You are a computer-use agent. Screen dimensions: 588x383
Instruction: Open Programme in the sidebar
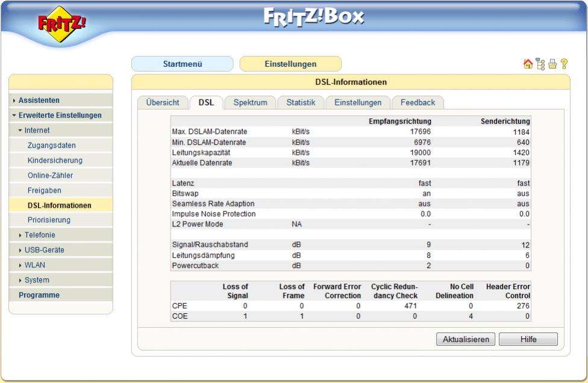(61, 295)
